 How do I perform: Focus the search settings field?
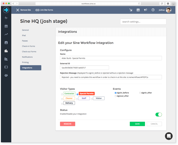point(143,22)
